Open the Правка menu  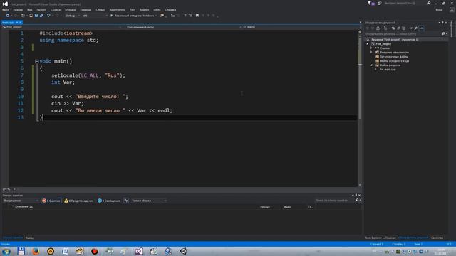[18, 9]
